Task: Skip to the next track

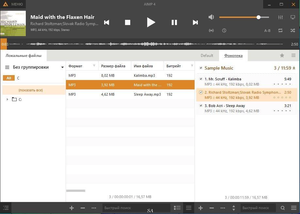Action: [195, 22]
